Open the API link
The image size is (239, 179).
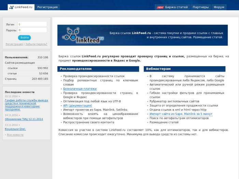[66, 105]
